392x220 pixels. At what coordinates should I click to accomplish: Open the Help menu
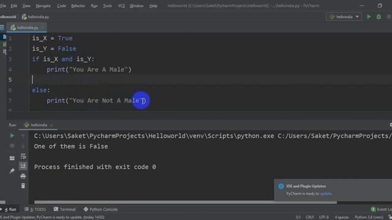(153, 5)
